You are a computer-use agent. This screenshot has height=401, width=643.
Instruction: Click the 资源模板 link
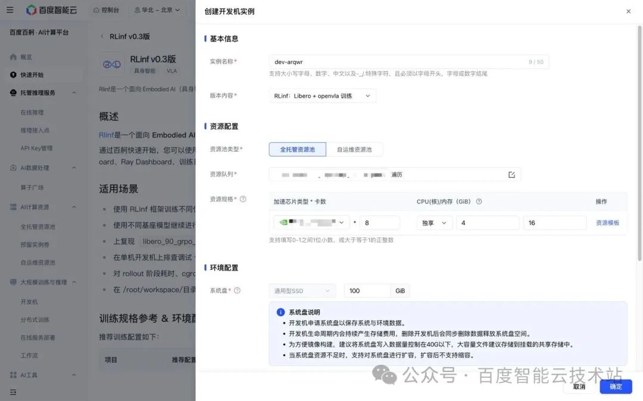pos(607,223)
